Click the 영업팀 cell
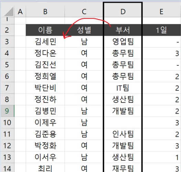This screenshot has height=172, width=181. (x=123, y=42)
